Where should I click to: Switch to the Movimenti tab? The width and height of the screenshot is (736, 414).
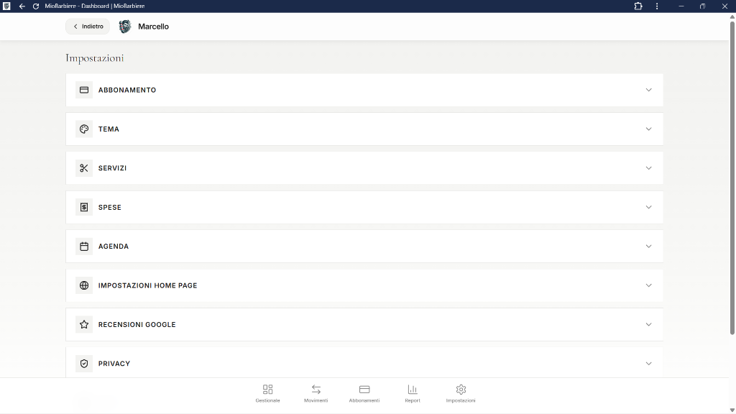316,393
